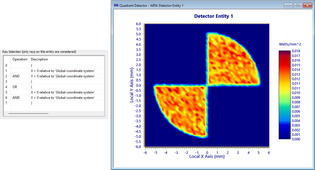Click the Description column header
The height and width of the screenshot is (170, 315).
point(39,59)
